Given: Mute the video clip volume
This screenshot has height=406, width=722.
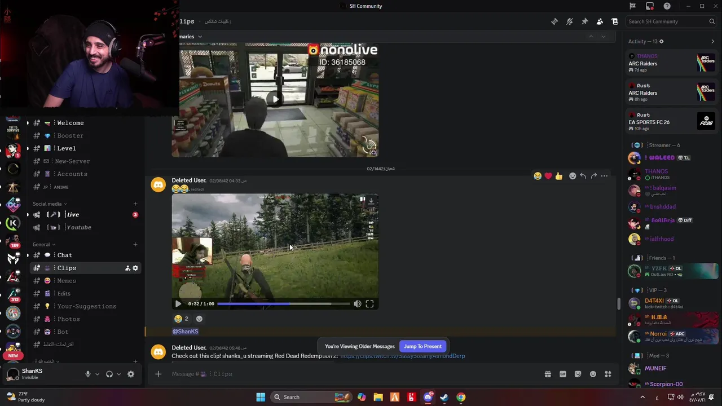Looking at the screenshot, I should [358, 304].
